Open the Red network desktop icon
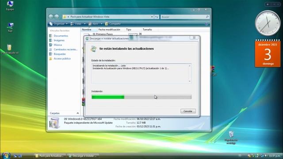The height and width of the screenshot is (159, 283). [x=10, y=27]
